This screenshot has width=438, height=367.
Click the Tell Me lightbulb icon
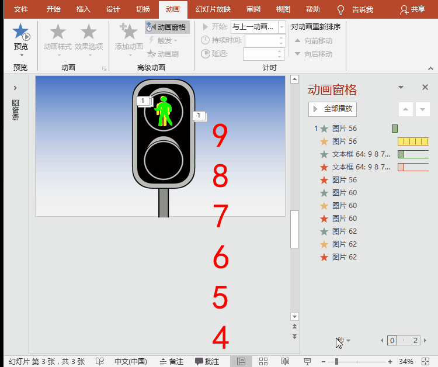tap(340, 9)
